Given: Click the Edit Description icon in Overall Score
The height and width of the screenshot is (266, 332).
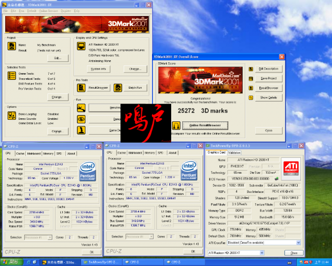Looking at the screenshot, I should pos(251,69).
